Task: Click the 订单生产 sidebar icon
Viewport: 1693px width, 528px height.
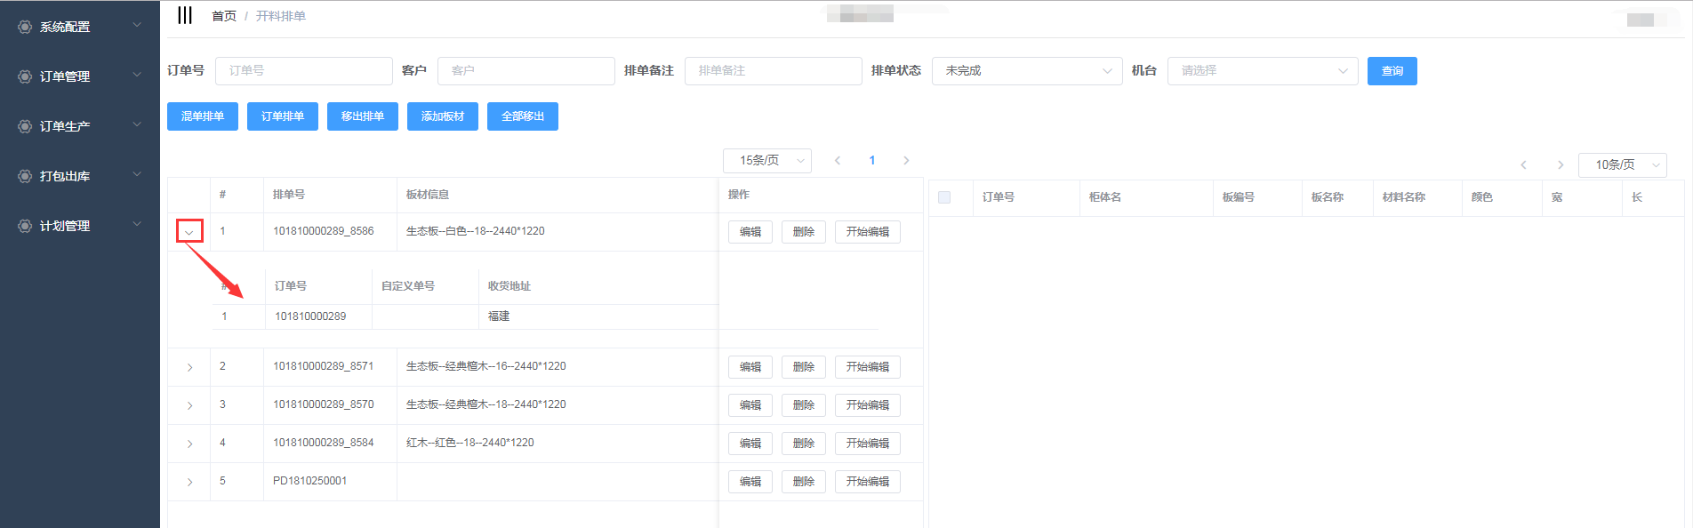Action: [x=25, y=126]
